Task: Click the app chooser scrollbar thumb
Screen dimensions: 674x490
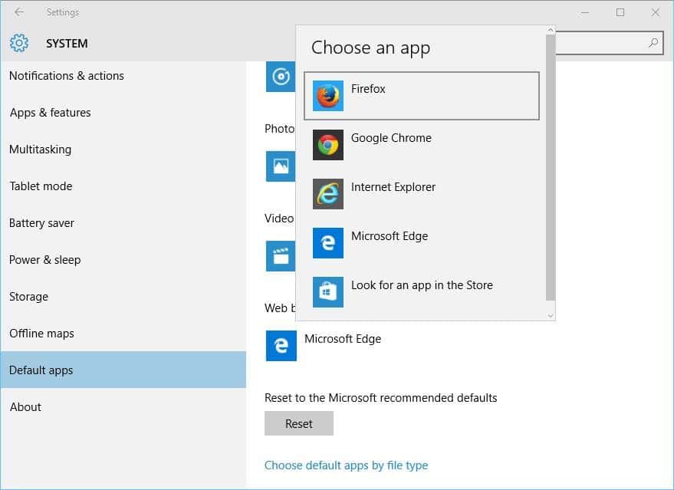Action: 551,168
